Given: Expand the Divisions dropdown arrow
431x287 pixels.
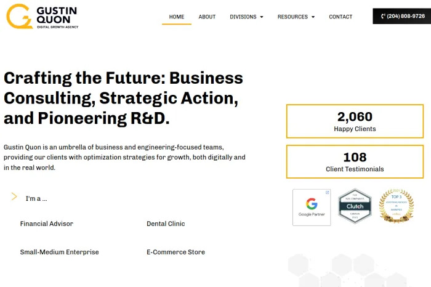Looking at the screenshot, I should point(262,17).
